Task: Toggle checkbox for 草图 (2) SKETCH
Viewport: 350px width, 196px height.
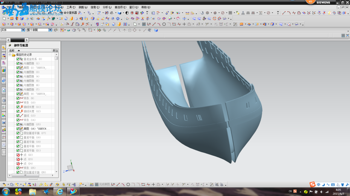Action: 18,68
